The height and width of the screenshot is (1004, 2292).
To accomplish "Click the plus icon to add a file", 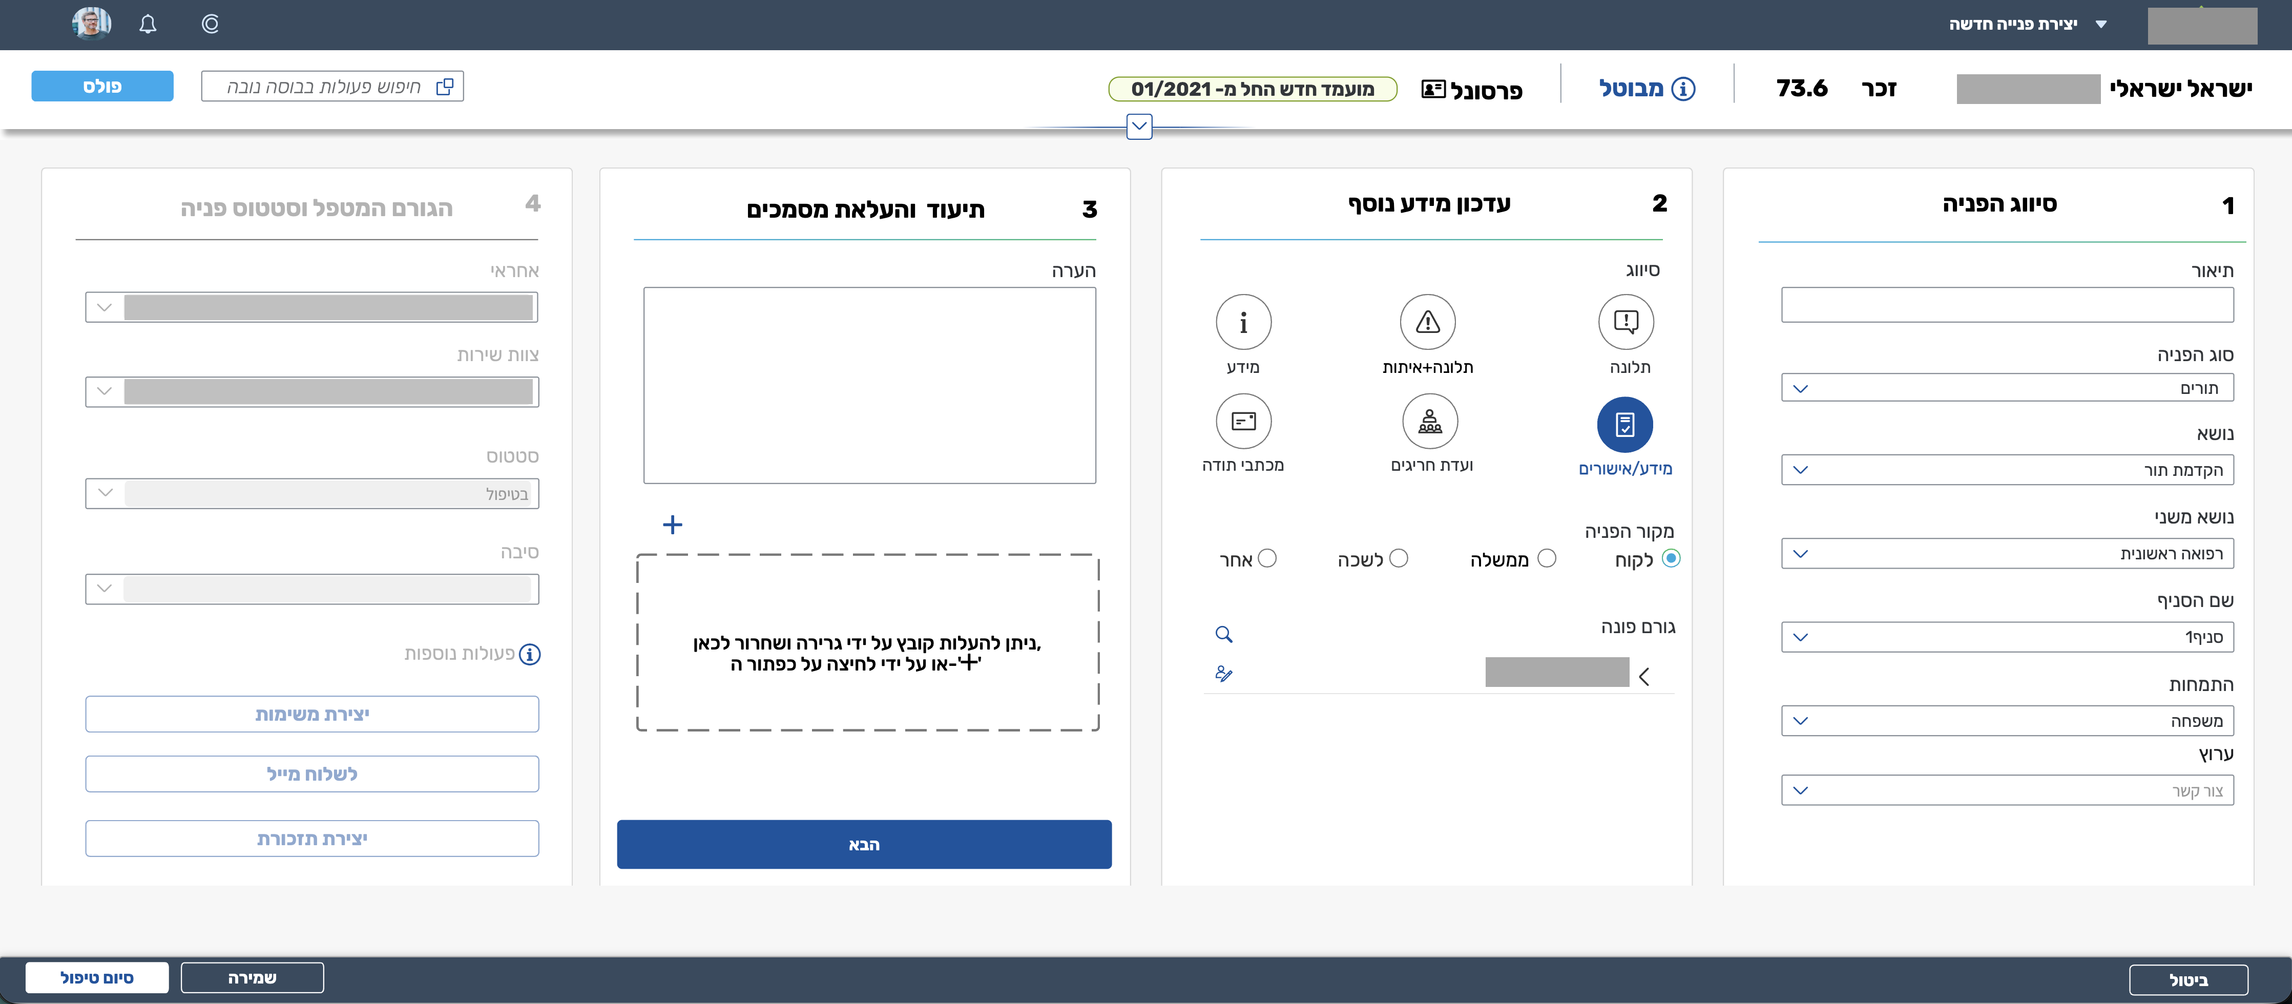I will 673,525.
